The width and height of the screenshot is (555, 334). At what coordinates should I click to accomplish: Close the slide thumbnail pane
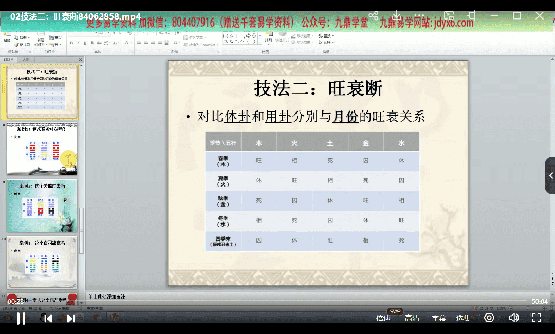click(80, 60)
